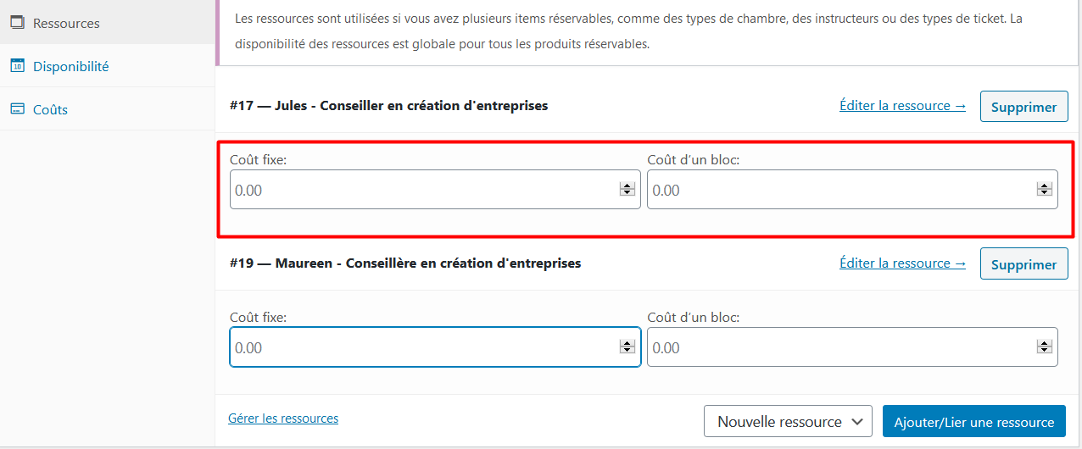Adjust Maureen's Coût d'un bloc spinner

point(1045,347)
